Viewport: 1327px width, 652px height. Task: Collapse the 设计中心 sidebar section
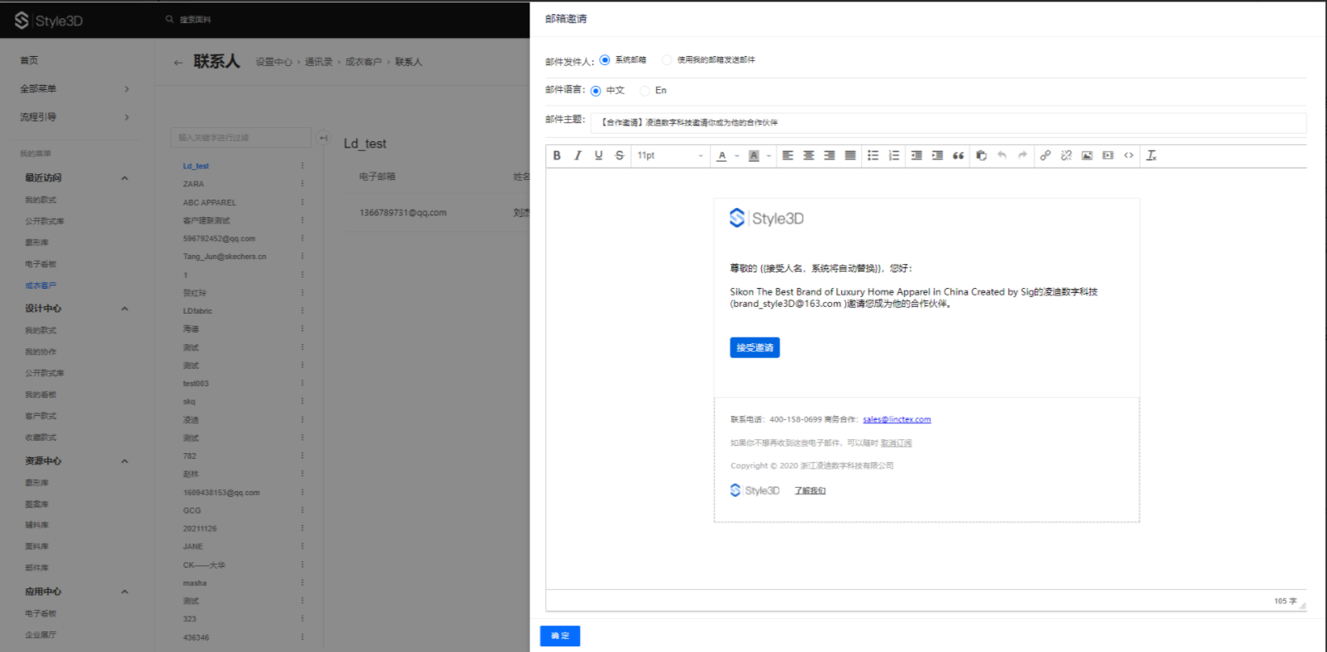click(x=125, y=309)
